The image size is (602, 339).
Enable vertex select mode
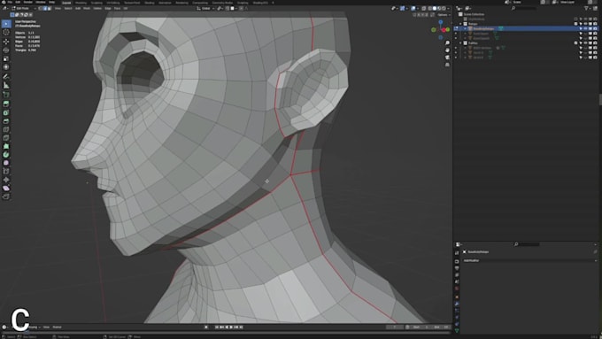41,8
